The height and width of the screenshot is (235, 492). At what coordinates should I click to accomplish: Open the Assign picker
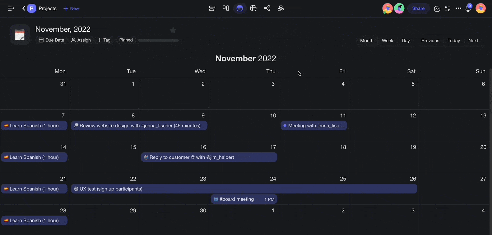tap(81, 40)
